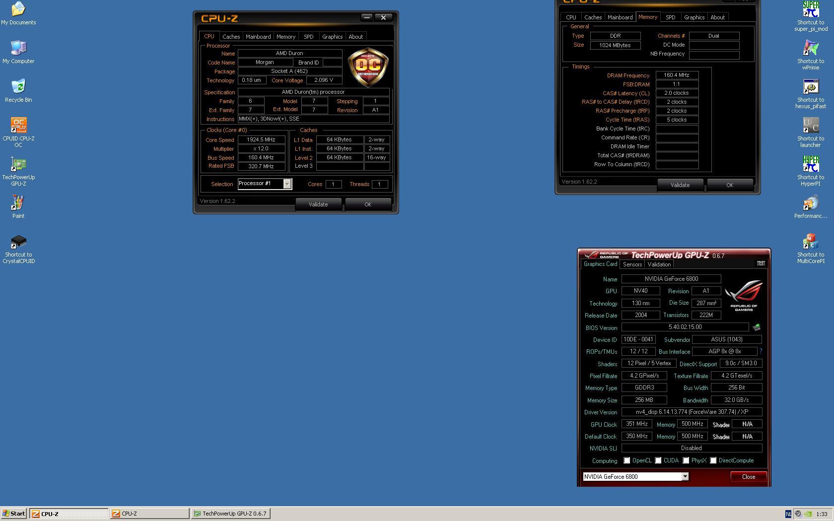This screenshot has height=521, width=834.
Task: Toggle the OpenCL checkbox
Action: pos(627,460)
